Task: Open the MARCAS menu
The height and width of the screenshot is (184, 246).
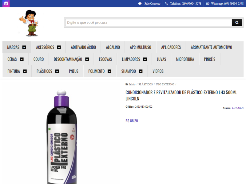Action: coord(13,47)
